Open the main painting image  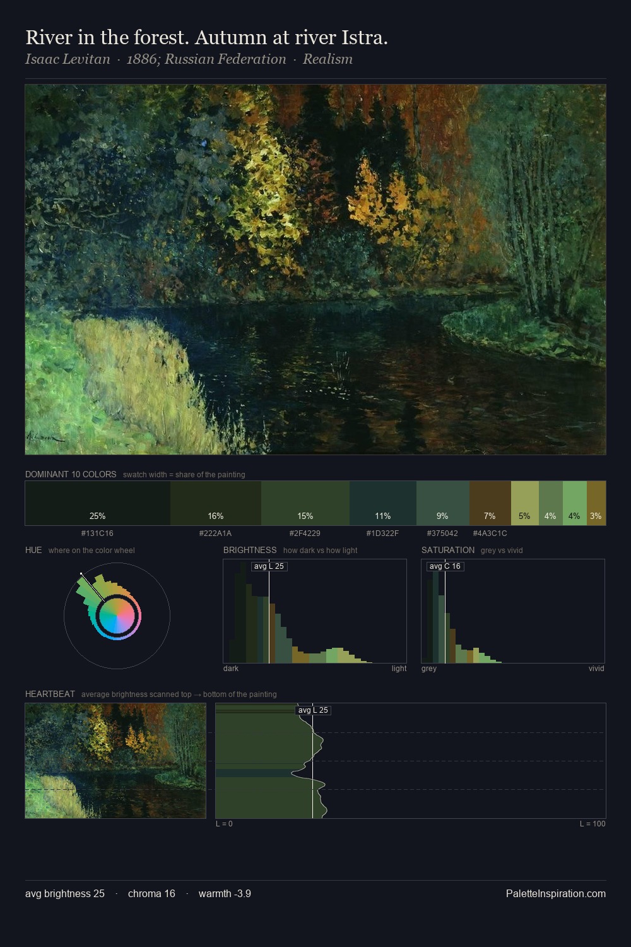tap(315, 270)
